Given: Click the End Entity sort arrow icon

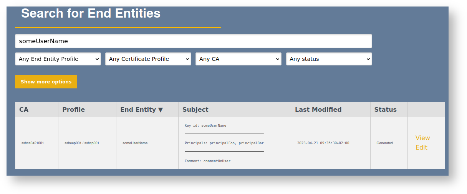Looking at the screenshot, I should coord(161,110).
